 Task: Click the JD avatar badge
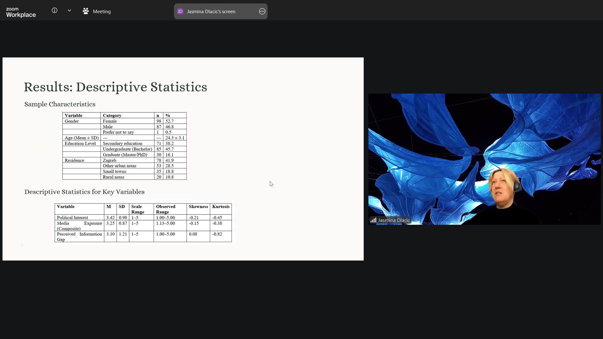coord(180,12)
